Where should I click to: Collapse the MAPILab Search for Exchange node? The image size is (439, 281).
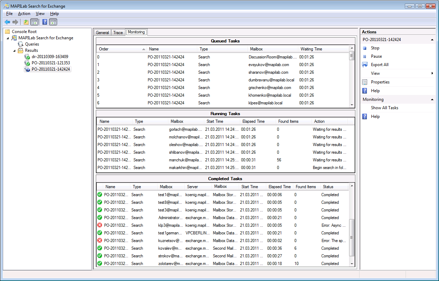[8, 38]
